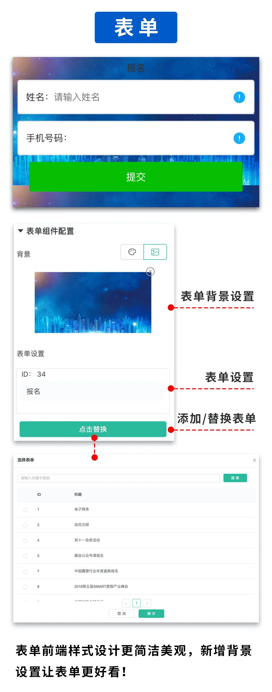Remove the background image with X icon

click(150, 272)
